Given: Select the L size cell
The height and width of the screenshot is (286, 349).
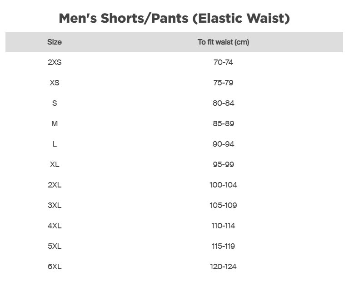Looking at the screenshot, I should tap(55, 144).
